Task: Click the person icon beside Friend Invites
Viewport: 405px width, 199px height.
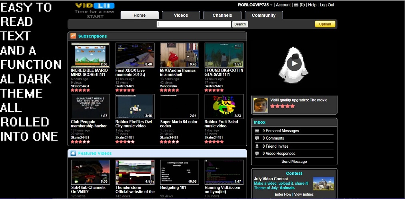Action: [x=257, y=146]
